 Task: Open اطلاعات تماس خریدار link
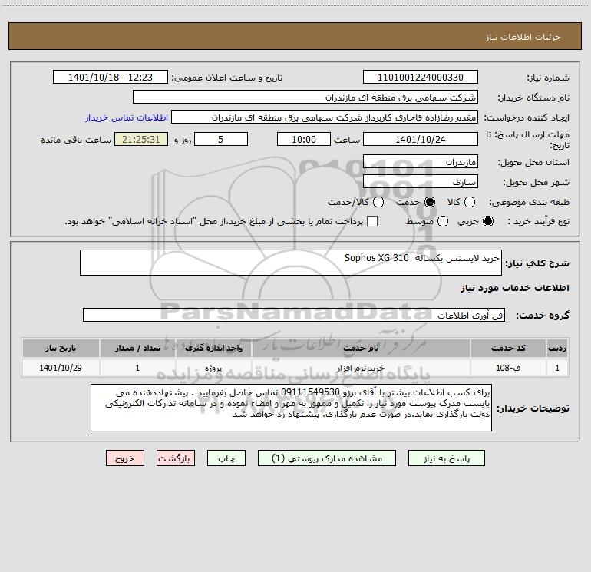[127, 117]
